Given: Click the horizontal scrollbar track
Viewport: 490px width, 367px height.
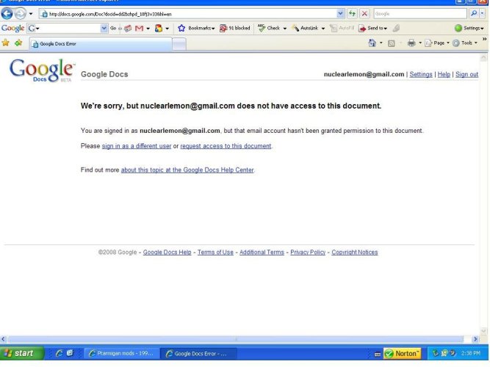Looking at the screenshot, I should coord(236,339).
